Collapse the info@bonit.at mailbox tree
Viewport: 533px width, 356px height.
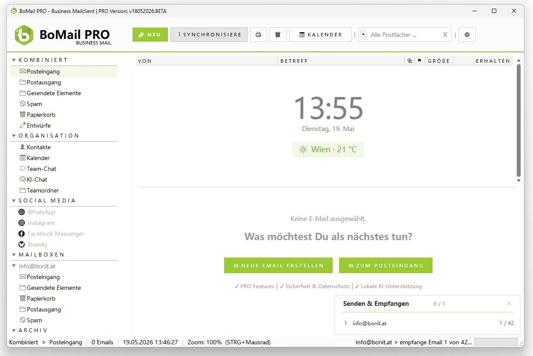point(14,266)
